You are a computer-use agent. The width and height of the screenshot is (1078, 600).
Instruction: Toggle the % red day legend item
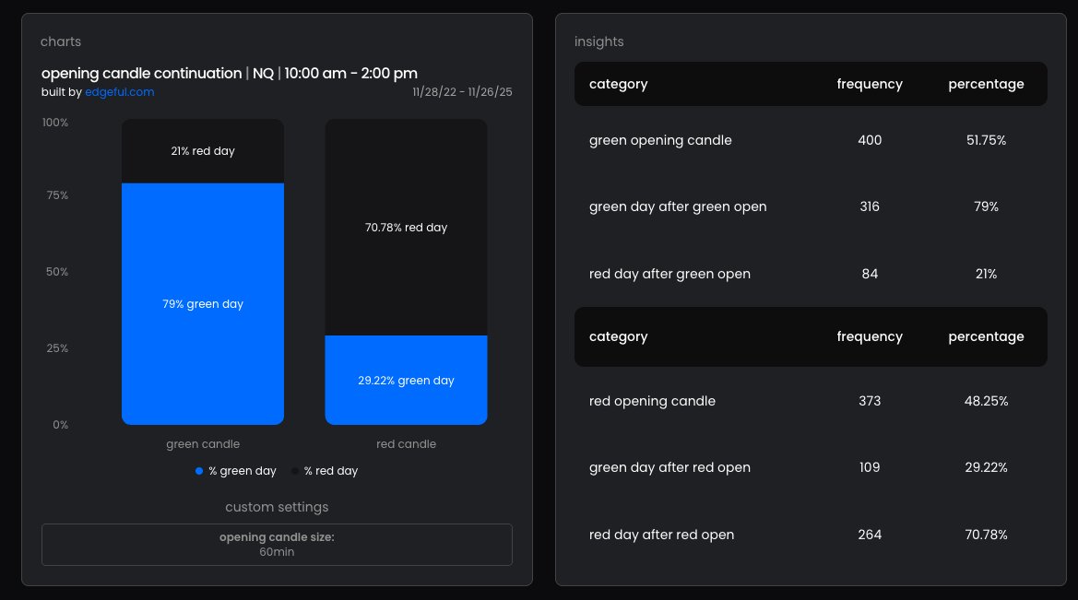[x=325, y=471]
